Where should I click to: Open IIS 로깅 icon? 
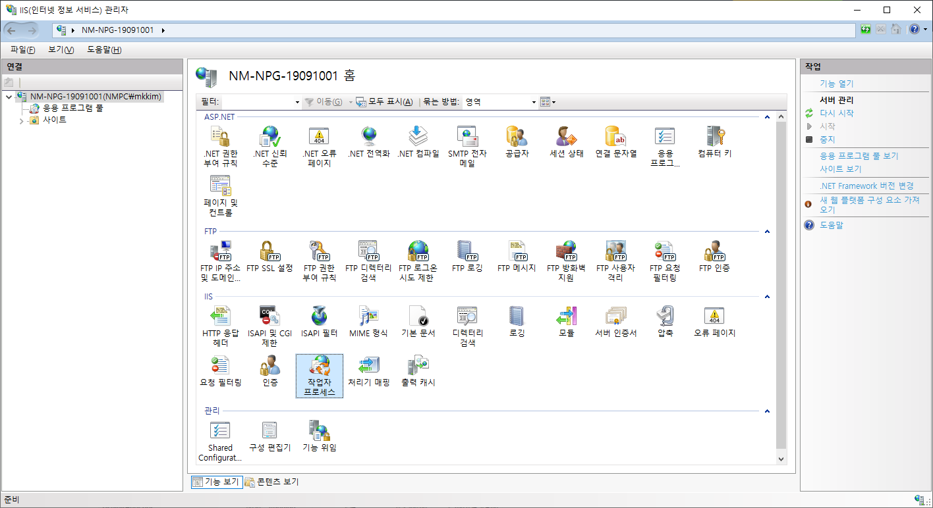[x=517, y=322]
